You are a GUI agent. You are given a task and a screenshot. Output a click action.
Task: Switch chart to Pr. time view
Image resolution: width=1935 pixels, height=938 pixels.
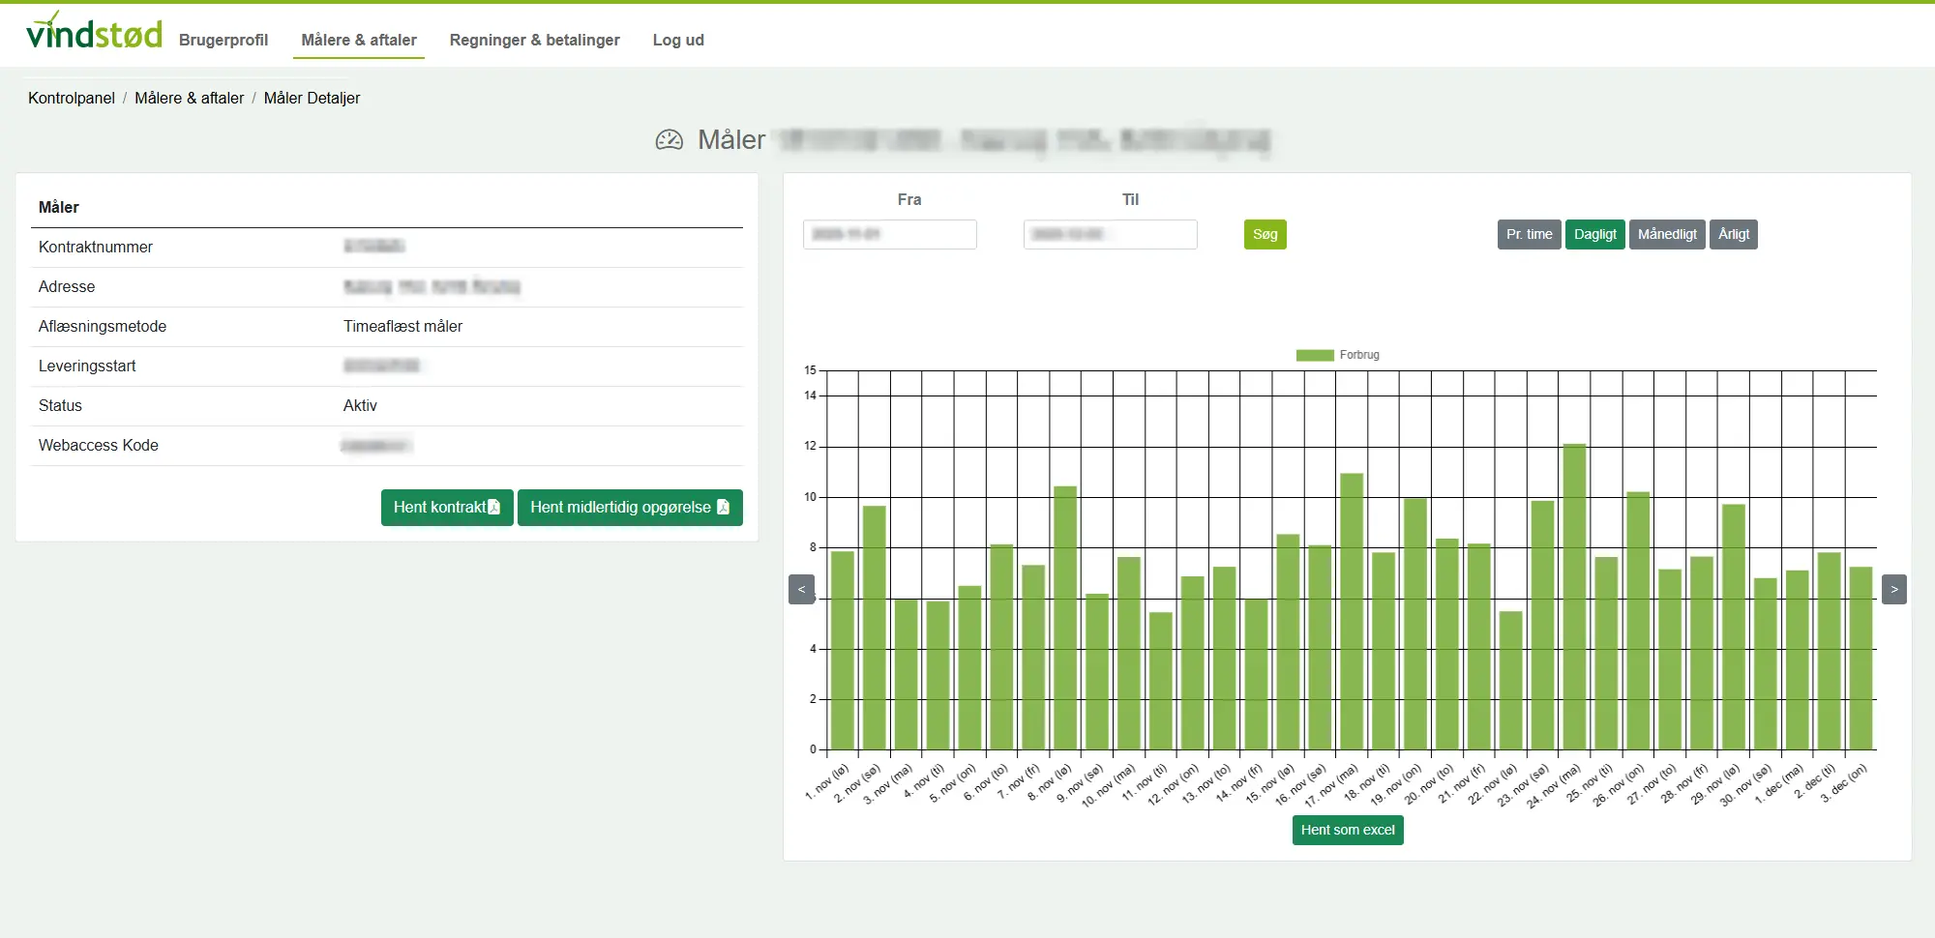point(1529,234)
